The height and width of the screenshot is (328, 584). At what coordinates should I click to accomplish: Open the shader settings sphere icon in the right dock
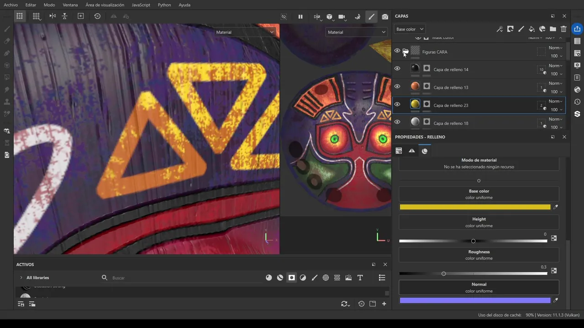coord(577,90)
